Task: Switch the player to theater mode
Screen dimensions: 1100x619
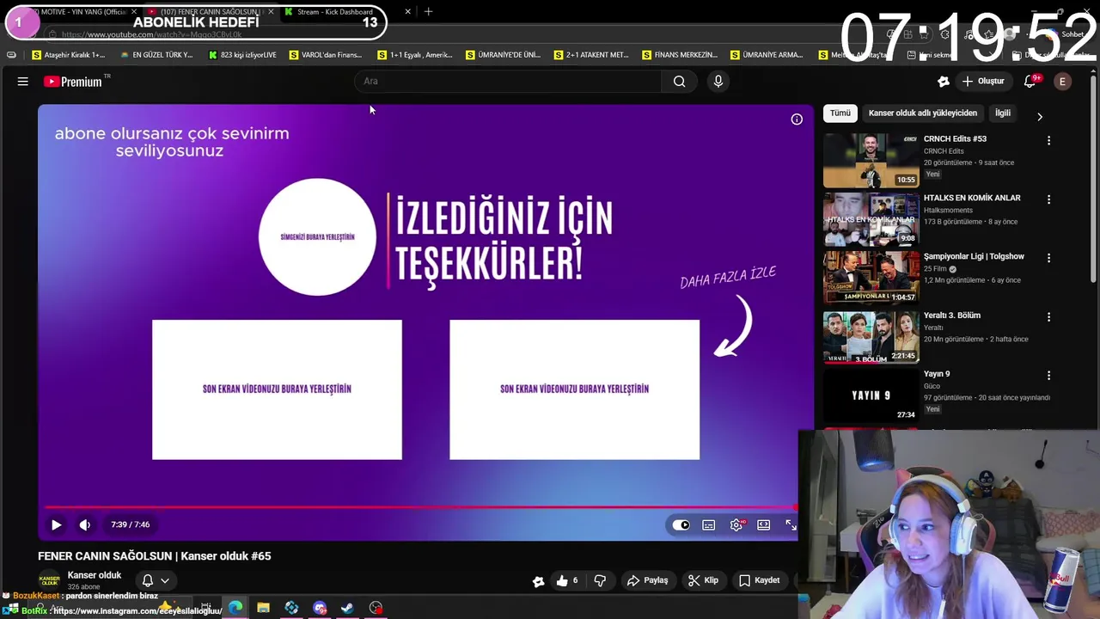Action: pyautogui.click(x=763, y=524)
